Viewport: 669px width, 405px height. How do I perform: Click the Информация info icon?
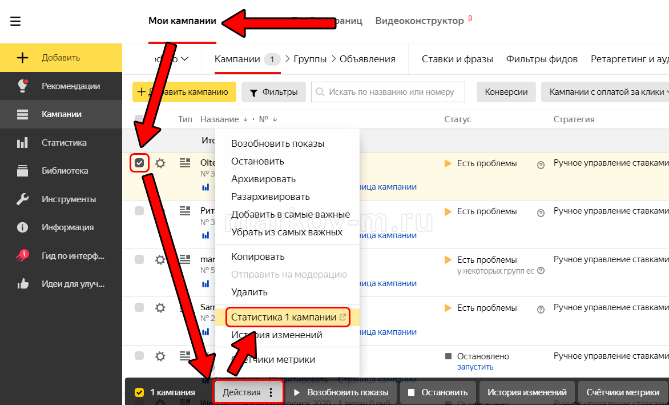tap(23, 227)
